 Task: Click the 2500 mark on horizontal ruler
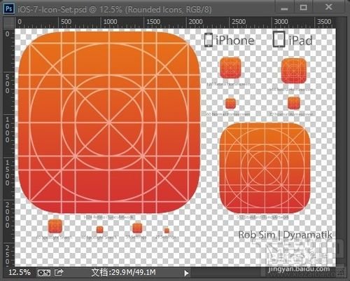[239, 22]
